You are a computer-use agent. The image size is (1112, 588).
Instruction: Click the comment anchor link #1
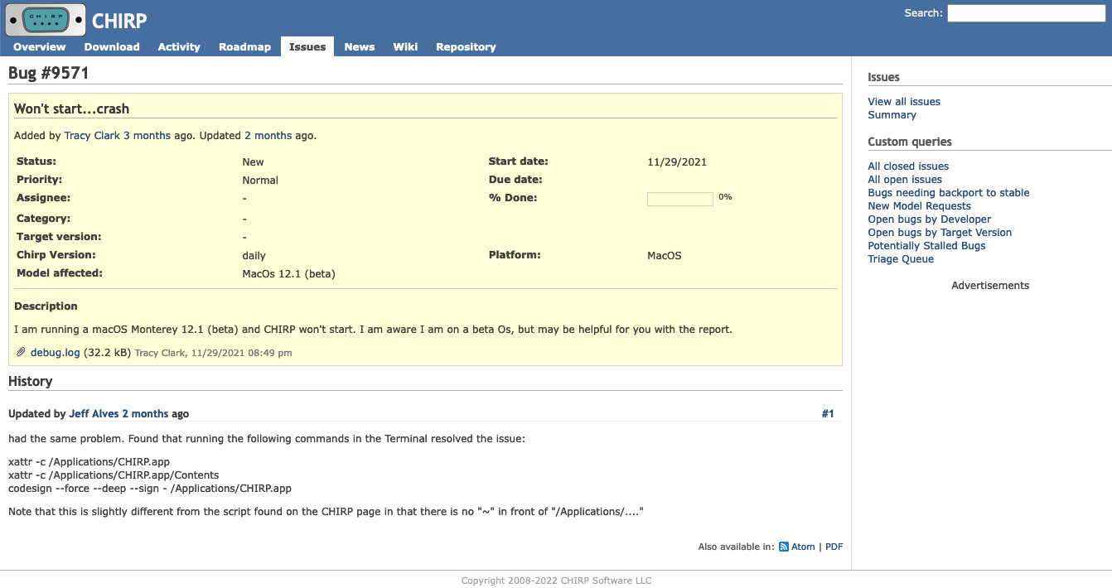(x=829, y=413)
